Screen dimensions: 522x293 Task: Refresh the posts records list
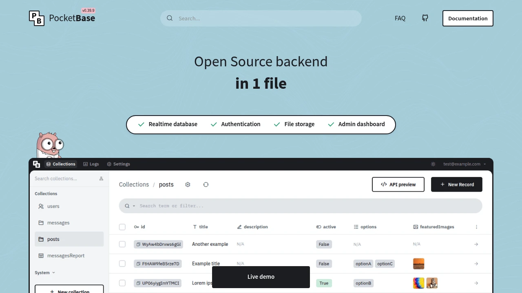(206, 184)
